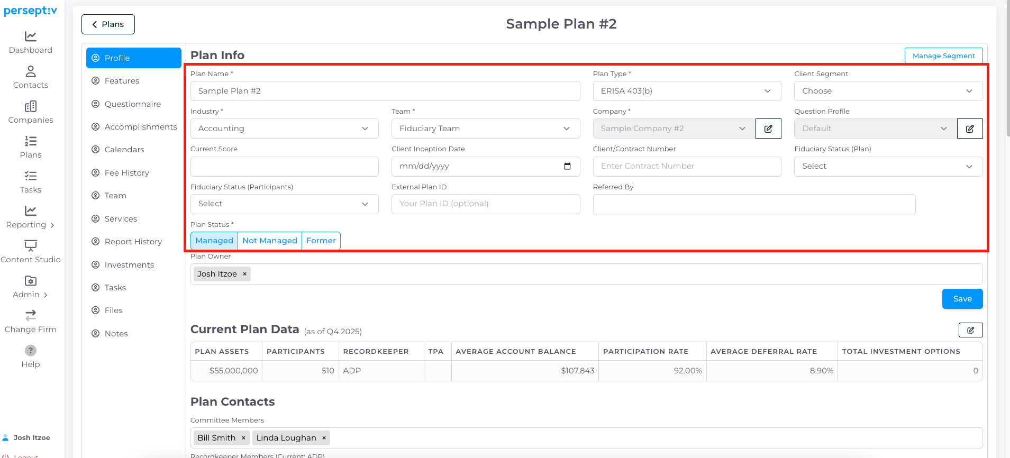
Task: Open the Fiduciary Status (Plan) dropdown
Action: 888,167
